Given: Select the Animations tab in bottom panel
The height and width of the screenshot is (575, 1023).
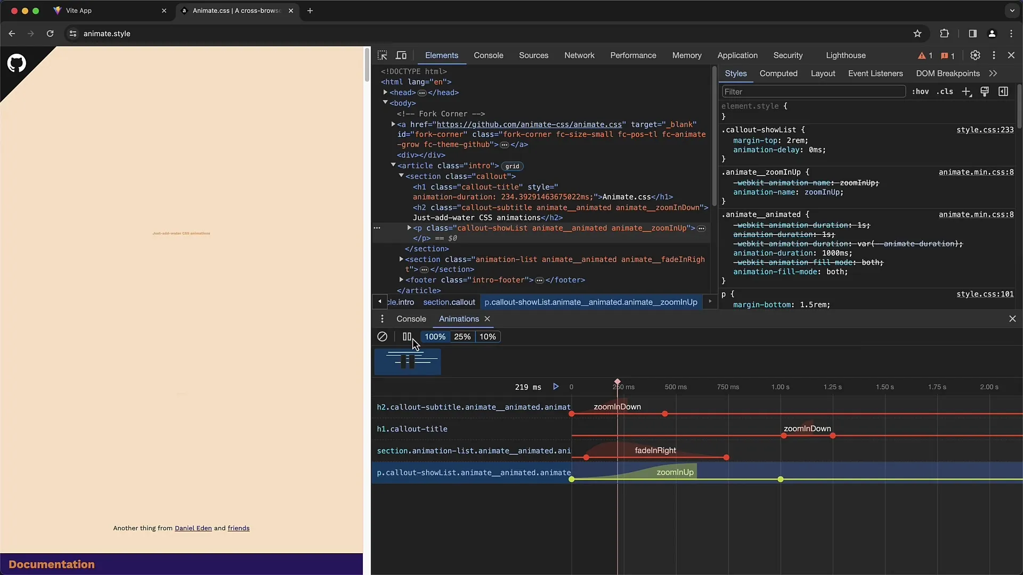Looking at the screenshot, I should (x=459, y=318).
